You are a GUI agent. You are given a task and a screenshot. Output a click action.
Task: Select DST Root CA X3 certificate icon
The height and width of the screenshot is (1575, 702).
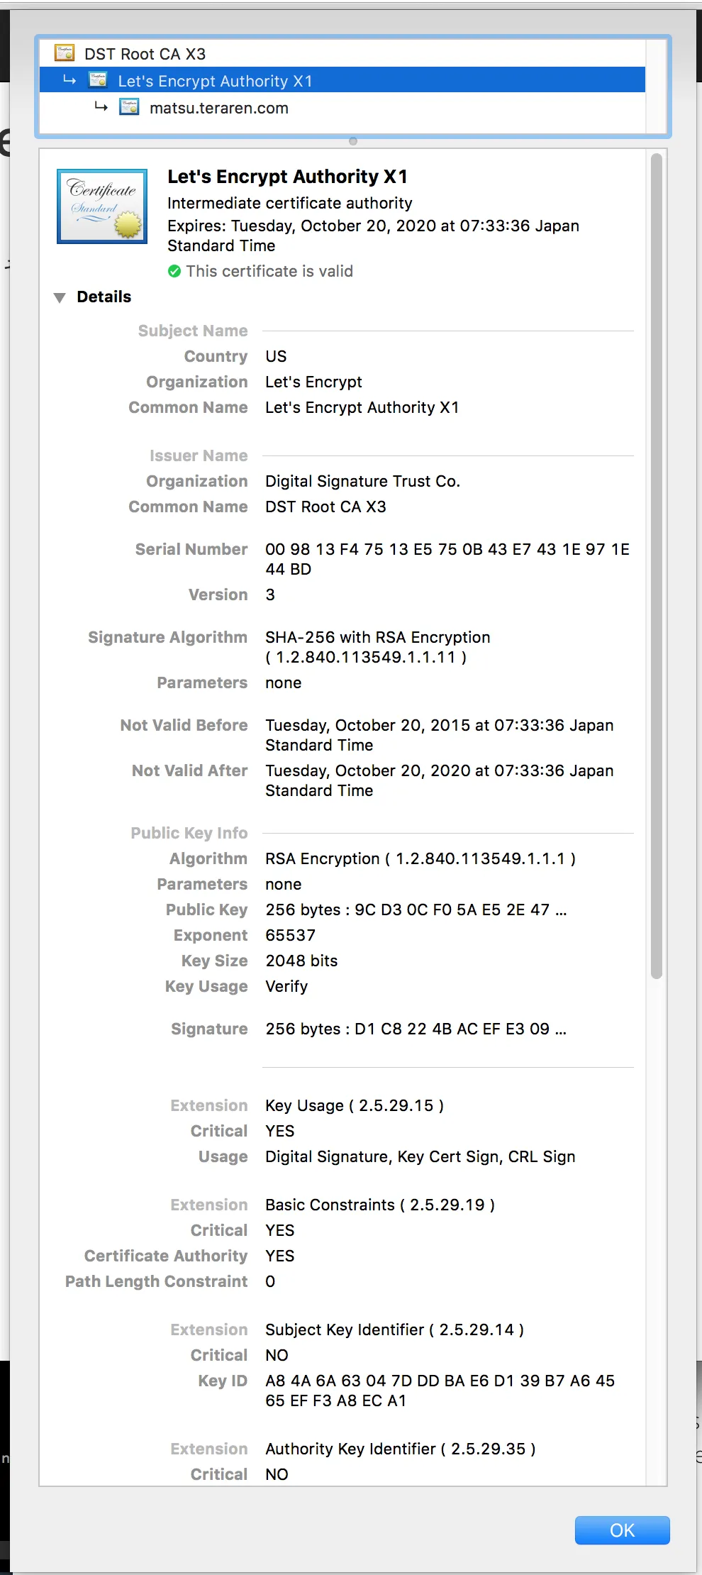[65, 53]
